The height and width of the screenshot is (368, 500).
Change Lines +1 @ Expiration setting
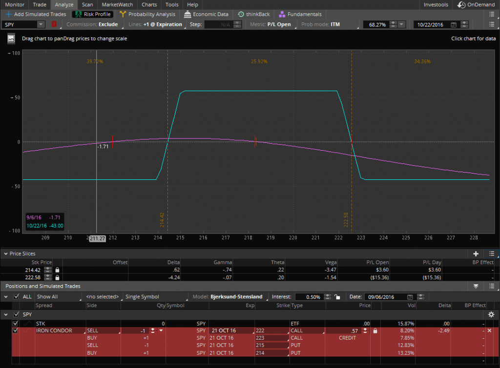point(155,24)
